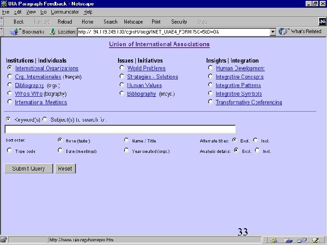Screen dimensions: 327x245
Task: Open the Strategies - Solutions link
Action: [x=153, y=77]
